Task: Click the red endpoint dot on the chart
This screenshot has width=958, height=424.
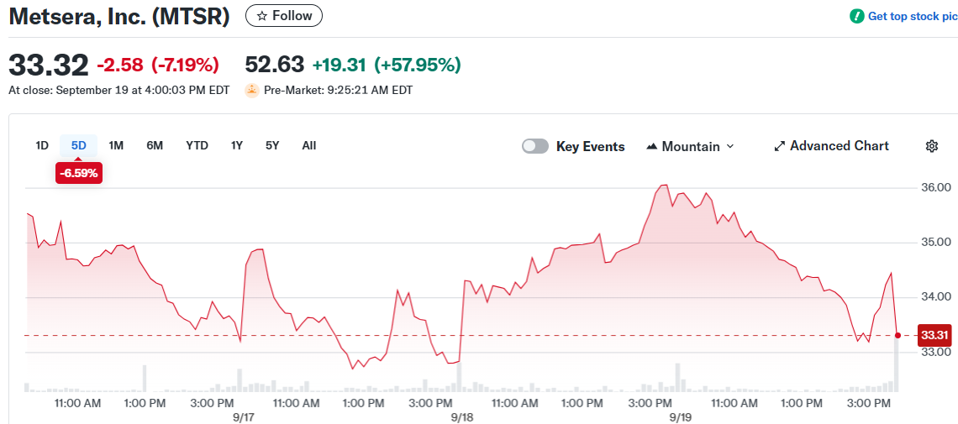Action: click(897, 335)
